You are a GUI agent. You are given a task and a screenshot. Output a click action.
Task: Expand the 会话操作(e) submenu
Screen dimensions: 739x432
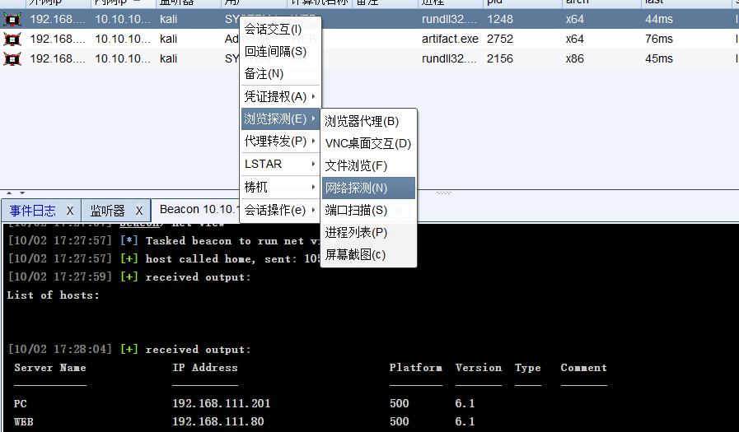[280, 210]
